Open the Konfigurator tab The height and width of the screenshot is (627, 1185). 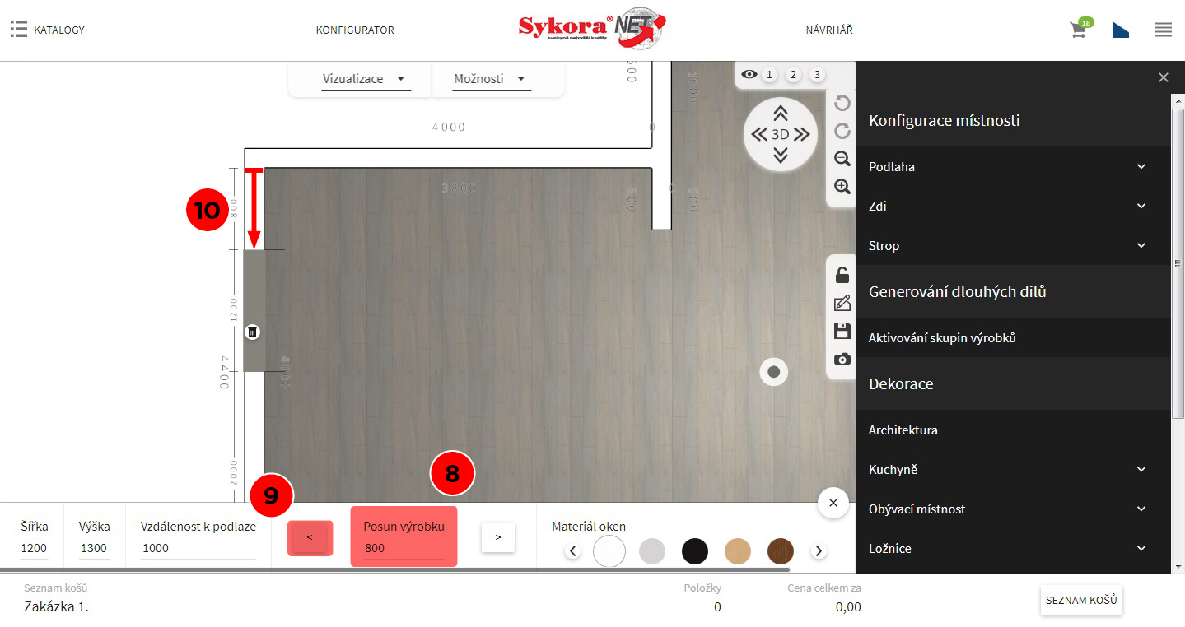(x=355, y=30)
